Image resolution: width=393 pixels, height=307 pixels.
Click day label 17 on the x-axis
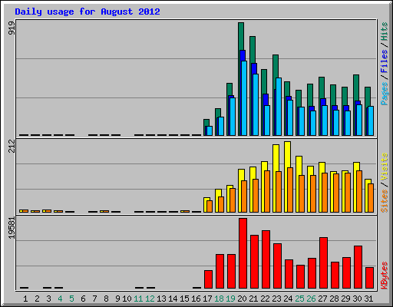(x=207, y=299)
